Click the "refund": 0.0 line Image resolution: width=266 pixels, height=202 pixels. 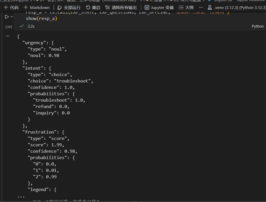click(x=51, y=106)
